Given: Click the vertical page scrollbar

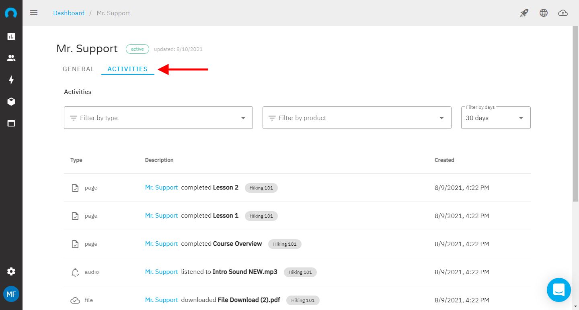Looking at the screenshot, I should pos(575,114).
